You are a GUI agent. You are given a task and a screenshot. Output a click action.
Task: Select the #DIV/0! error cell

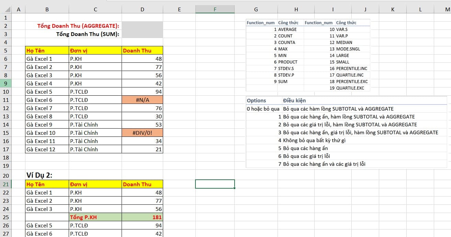click(142, 133)
